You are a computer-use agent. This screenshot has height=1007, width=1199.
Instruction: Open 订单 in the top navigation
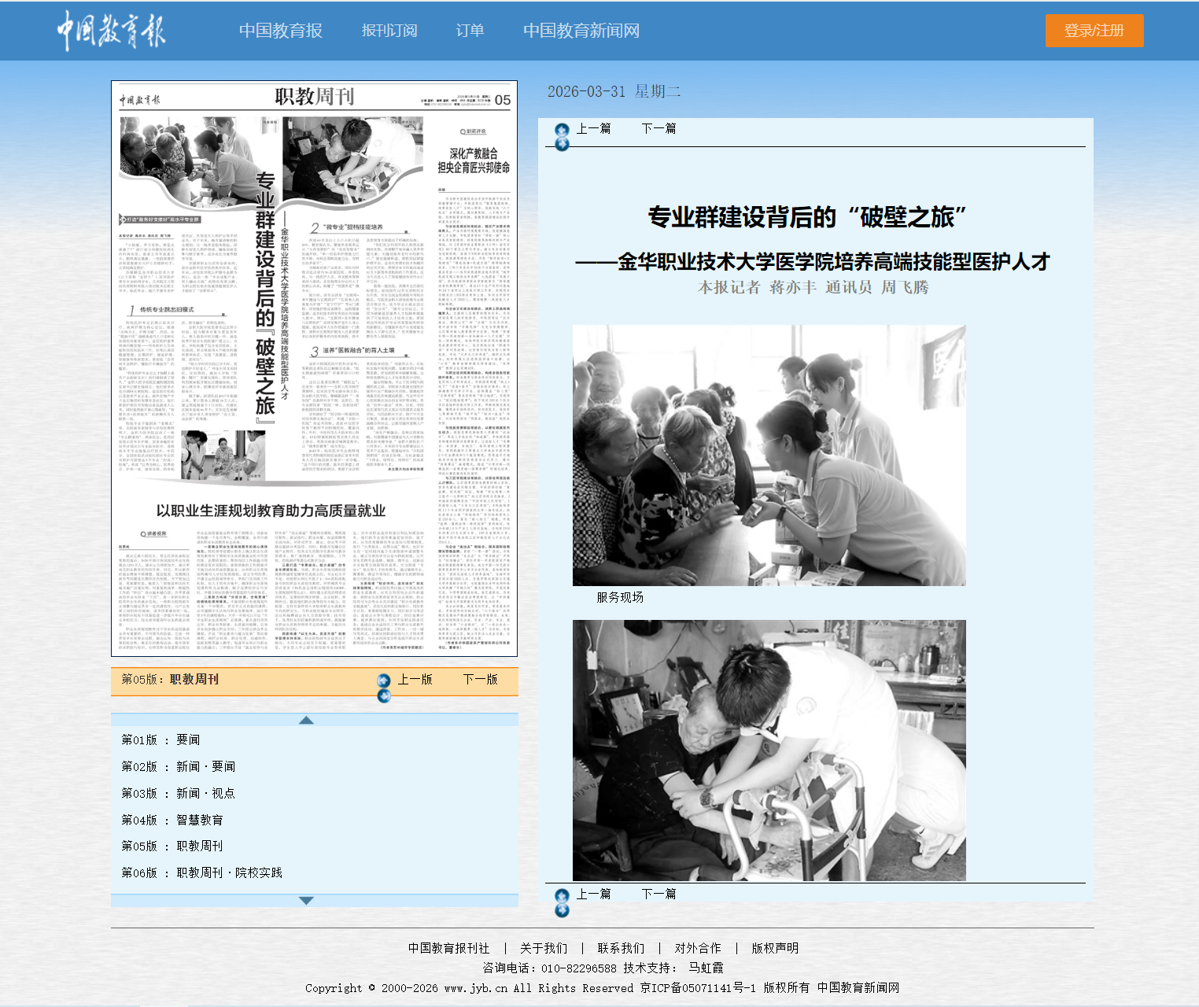point(470,31)
